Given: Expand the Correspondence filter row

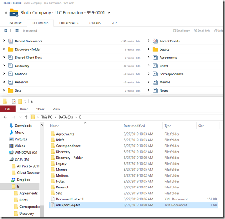Looking at the screenshot, I should [x=149, y=74].
